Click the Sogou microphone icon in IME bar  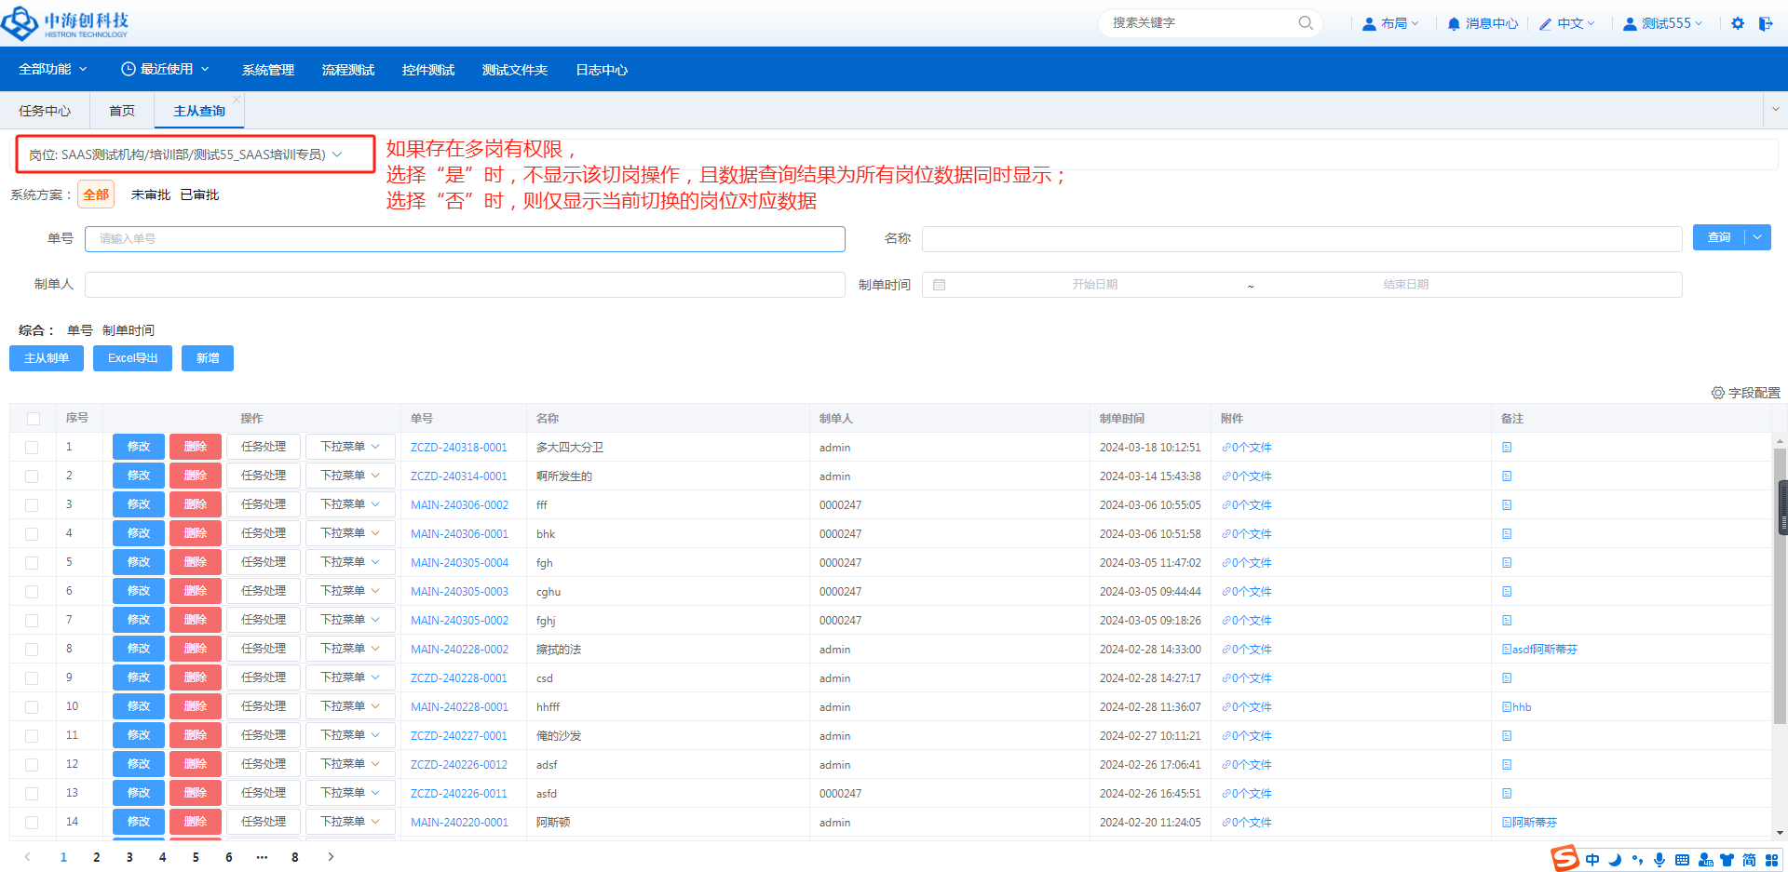tap(1659, 860)
